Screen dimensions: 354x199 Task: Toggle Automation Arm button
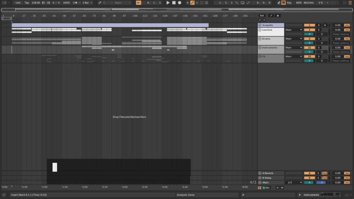192,3
